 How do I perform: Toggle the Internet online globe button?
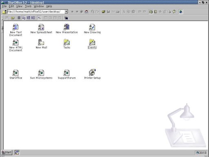[180, 12]
